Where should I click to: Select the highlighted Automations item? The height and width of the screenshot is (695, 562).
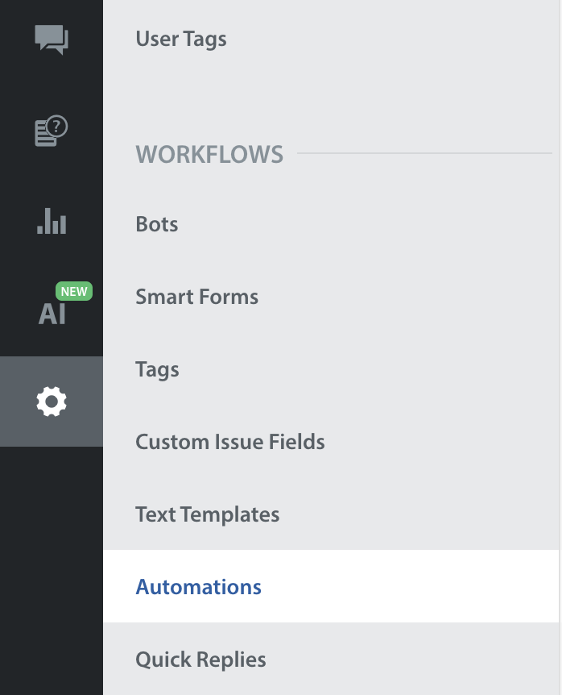click(199, 587)
